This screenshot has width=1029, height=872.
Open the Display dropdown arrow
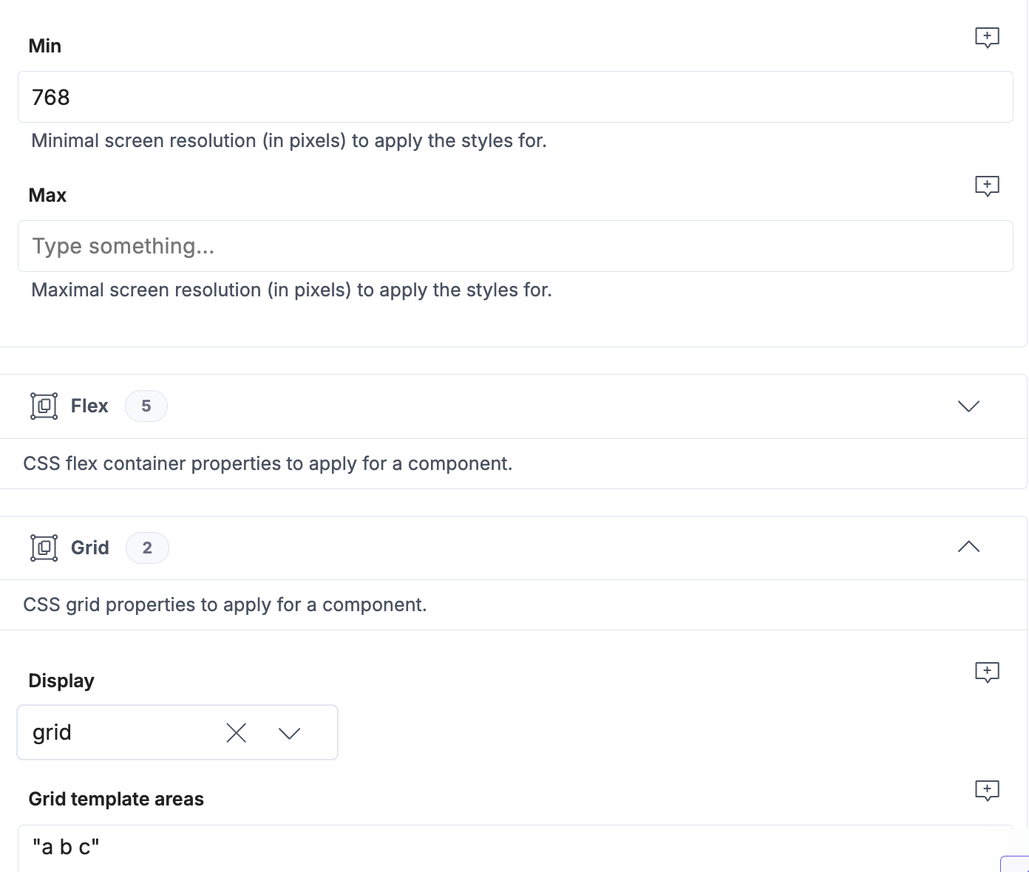[x=289, y=733]
